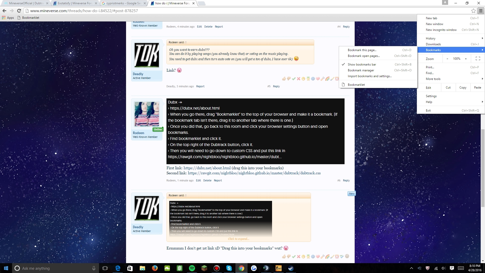
Task: Click Cortana's Ask me anything search box
Action: 55,268
